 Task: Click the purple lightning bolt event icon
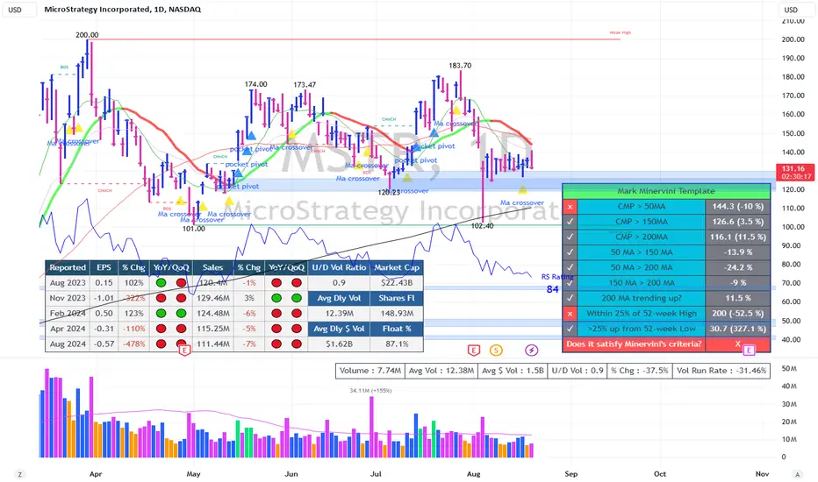click(531, 351)
